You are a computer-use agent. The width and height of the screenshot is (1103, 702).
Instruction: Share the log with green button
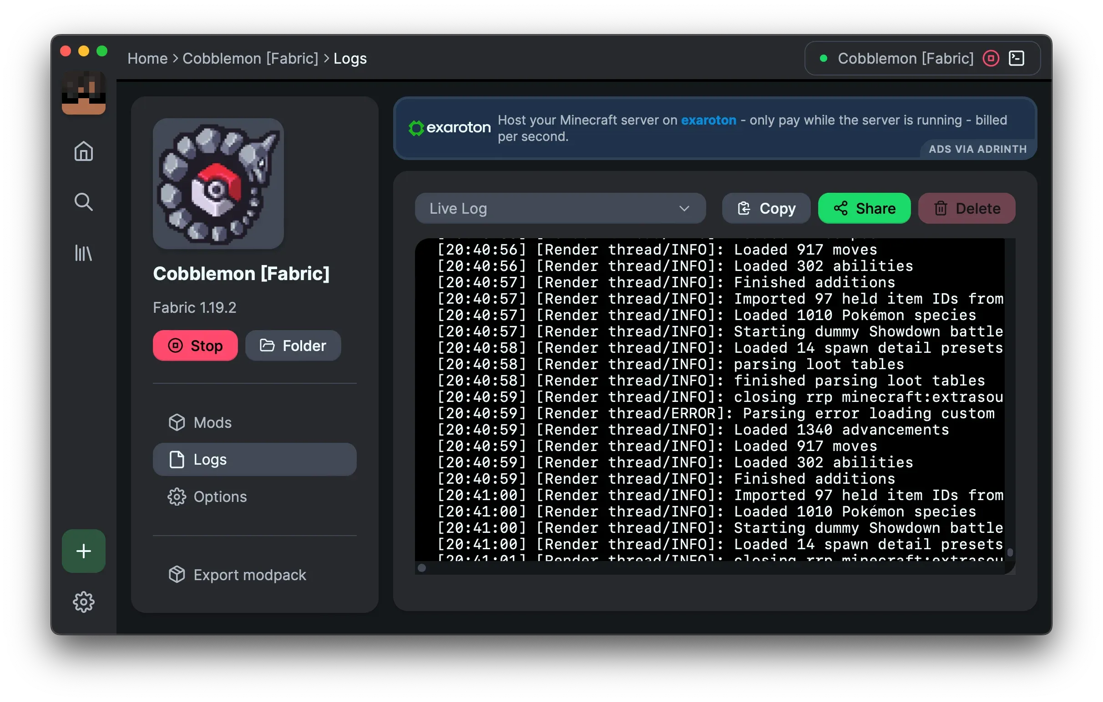pos(864,209)
